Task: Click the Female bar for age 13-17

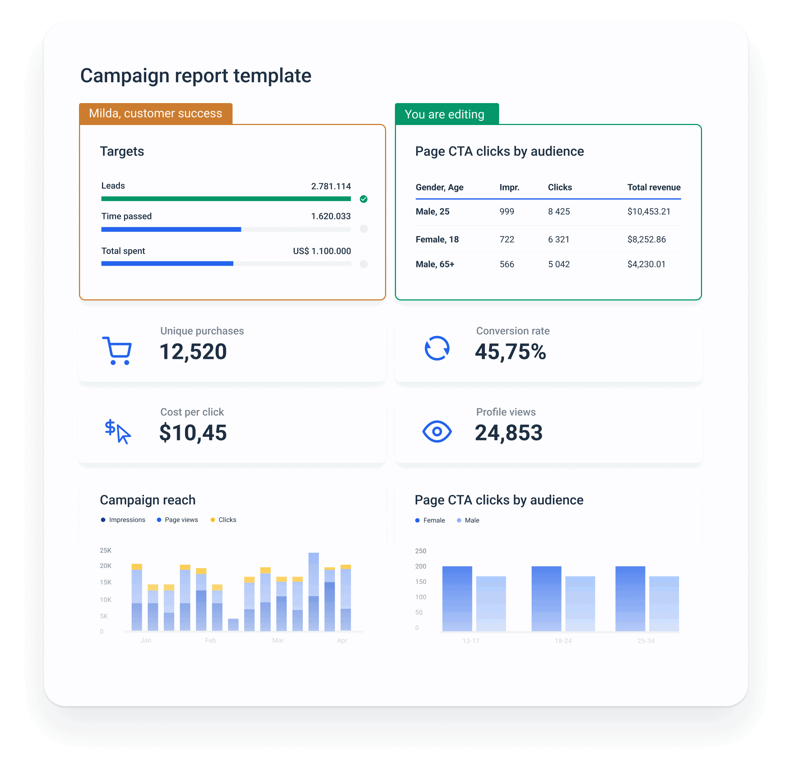Action: 457,598
